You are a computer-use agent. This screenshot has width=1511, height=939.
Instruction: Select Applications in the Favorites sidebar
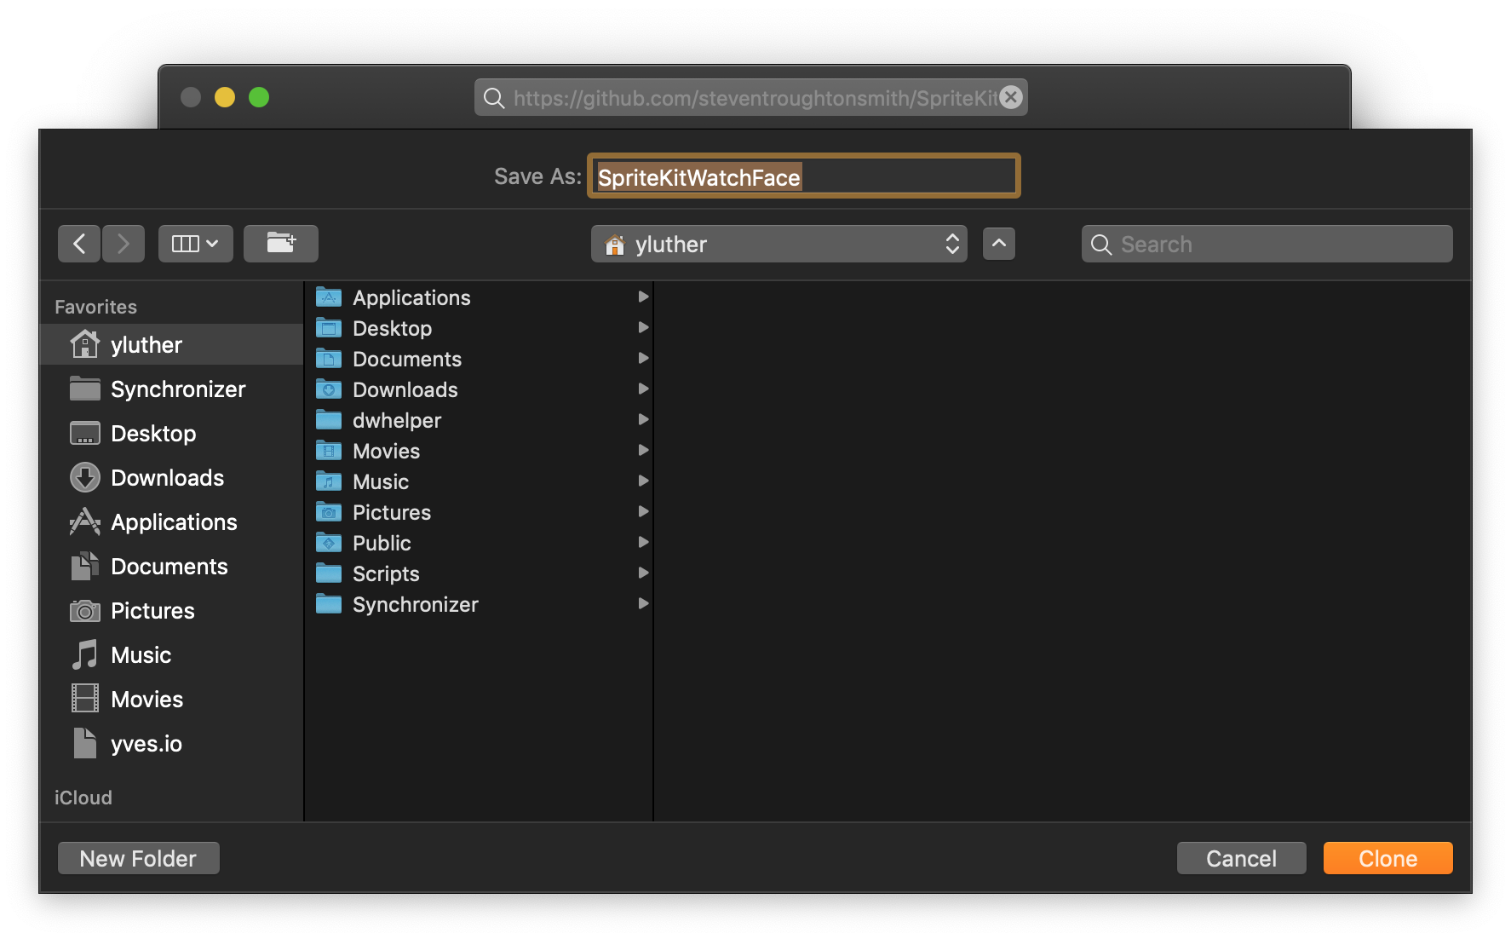[x=172, y=522]
